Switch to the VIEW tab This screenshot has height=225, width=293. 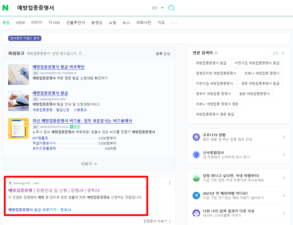pos(20,23)
